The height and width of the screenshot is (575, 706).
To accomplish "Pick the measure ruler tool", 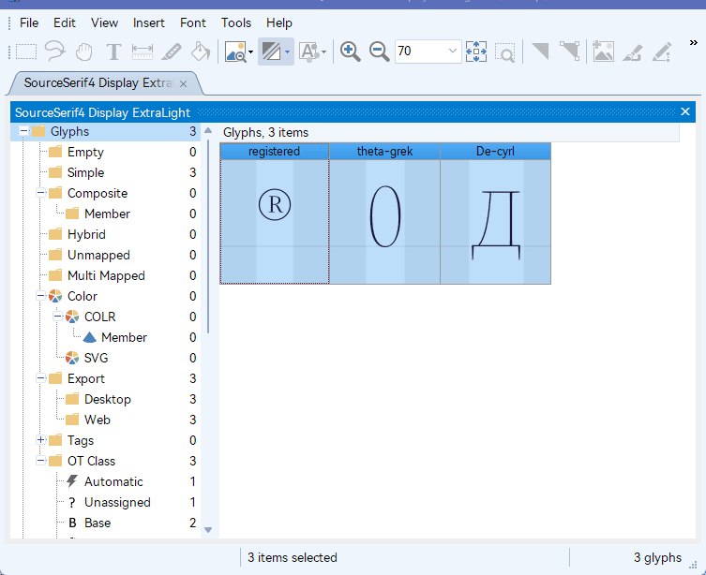I will pyautogui.click(x=143, y=52).
